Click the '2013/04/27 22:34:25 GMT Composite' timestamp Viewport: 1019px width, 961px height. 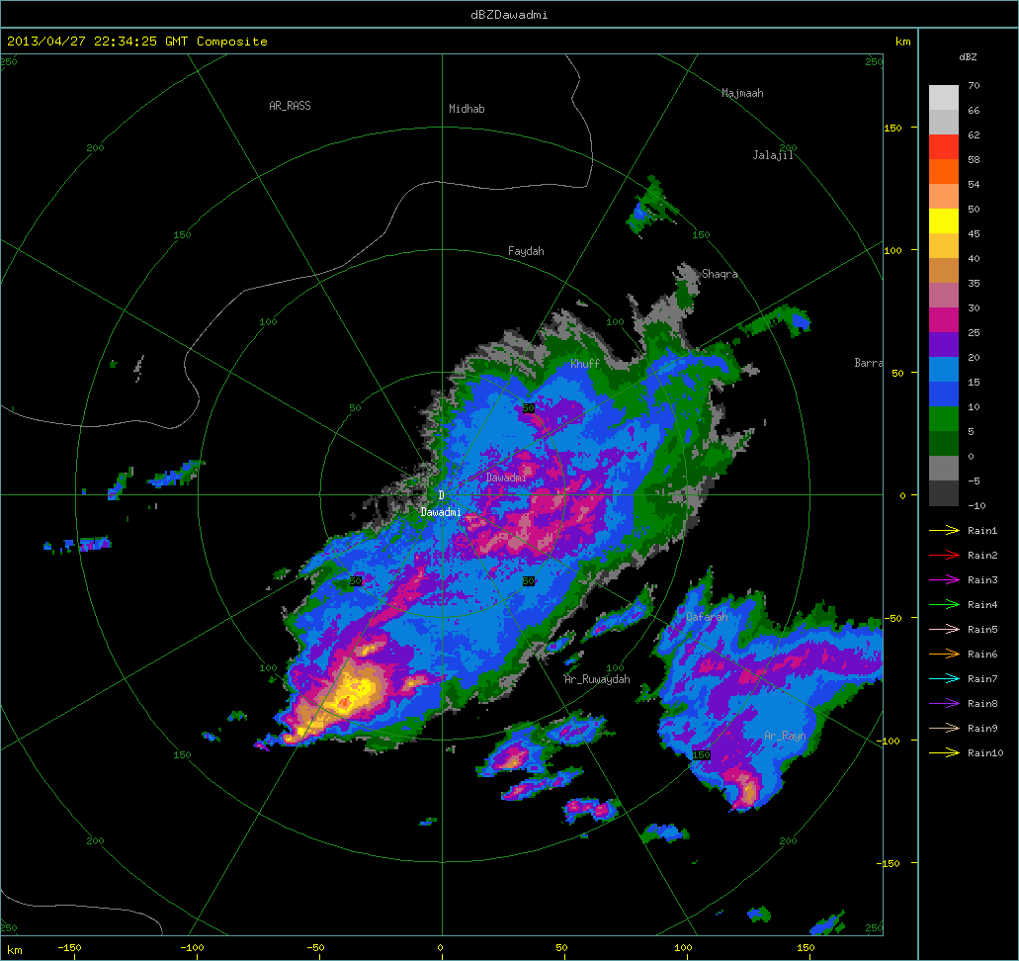(x=137, y=41)
